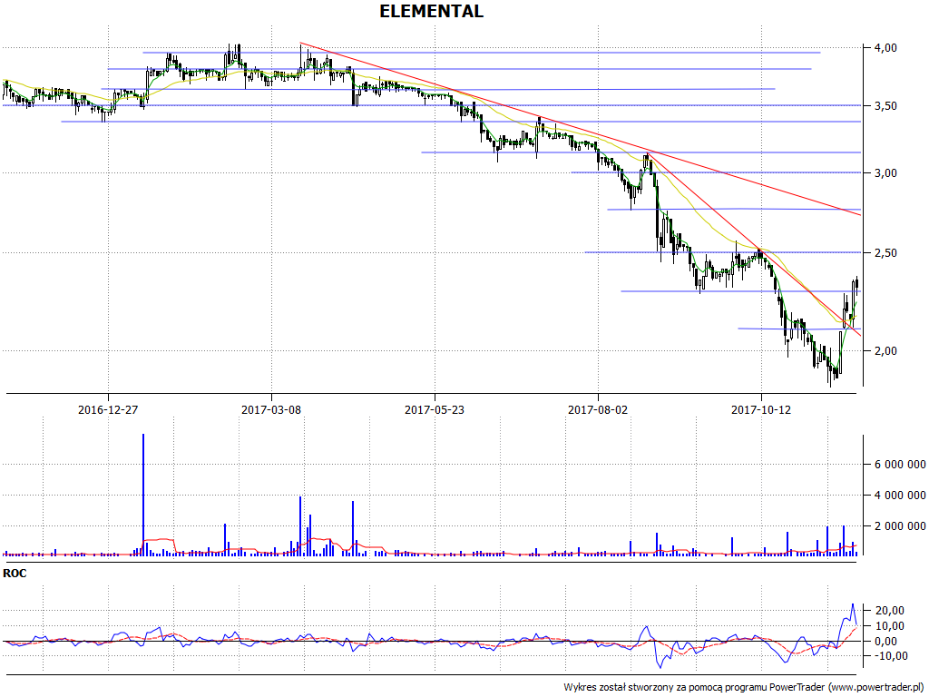Click the 3,50 price axis label
The height and width of the screenshot is (697, 929).
[885, 106]
